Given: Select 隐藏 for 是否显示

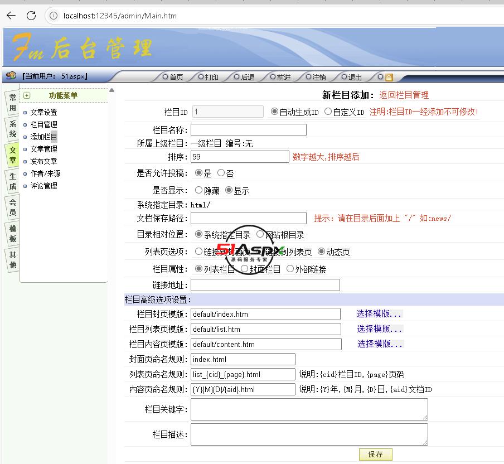Looking at the screenshot, I should [198, 190].
